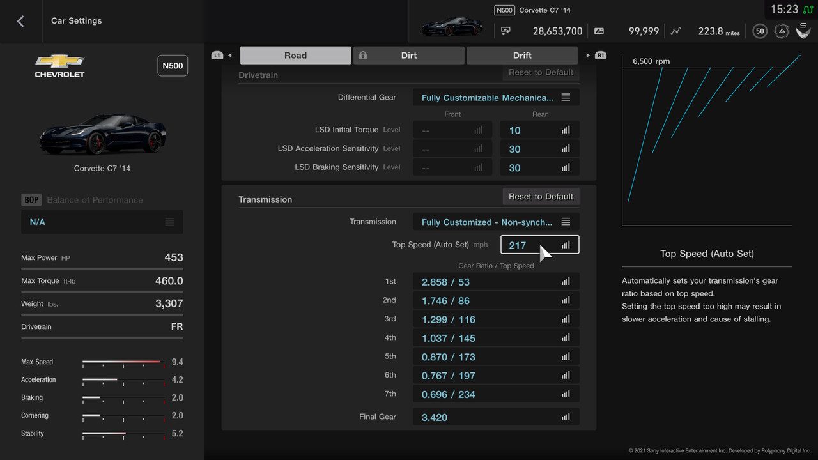Image resolution: width=818 pixels, height=460 pixels.
Task: Click the Max Speed 9.4 rating bar
Action: coord(123,362)
